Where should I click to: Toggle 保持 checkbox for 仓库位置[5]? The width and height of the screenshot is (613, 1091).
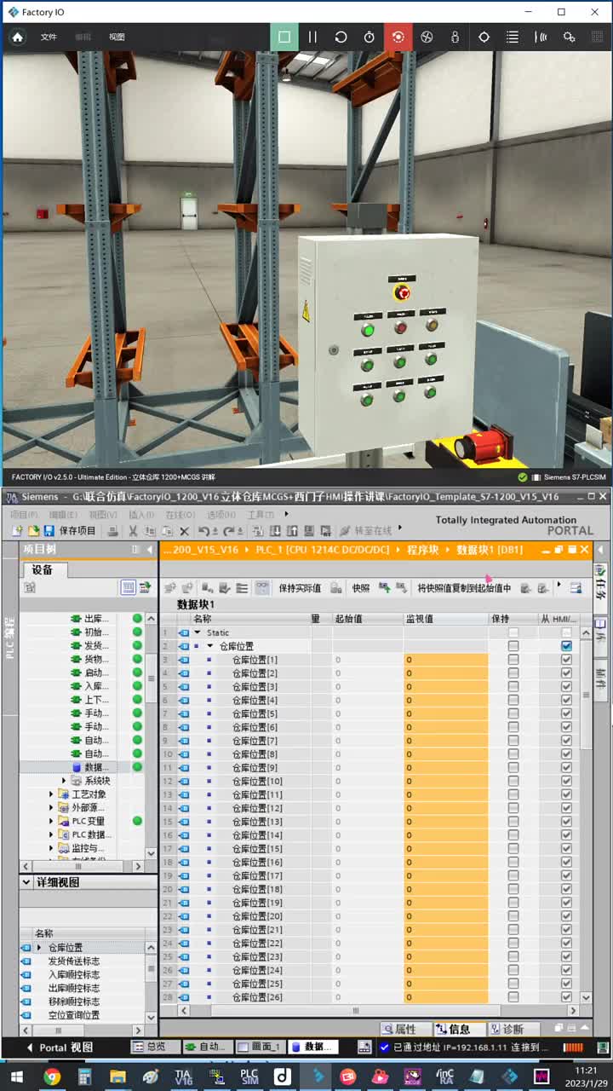click(x=513, y=713)
